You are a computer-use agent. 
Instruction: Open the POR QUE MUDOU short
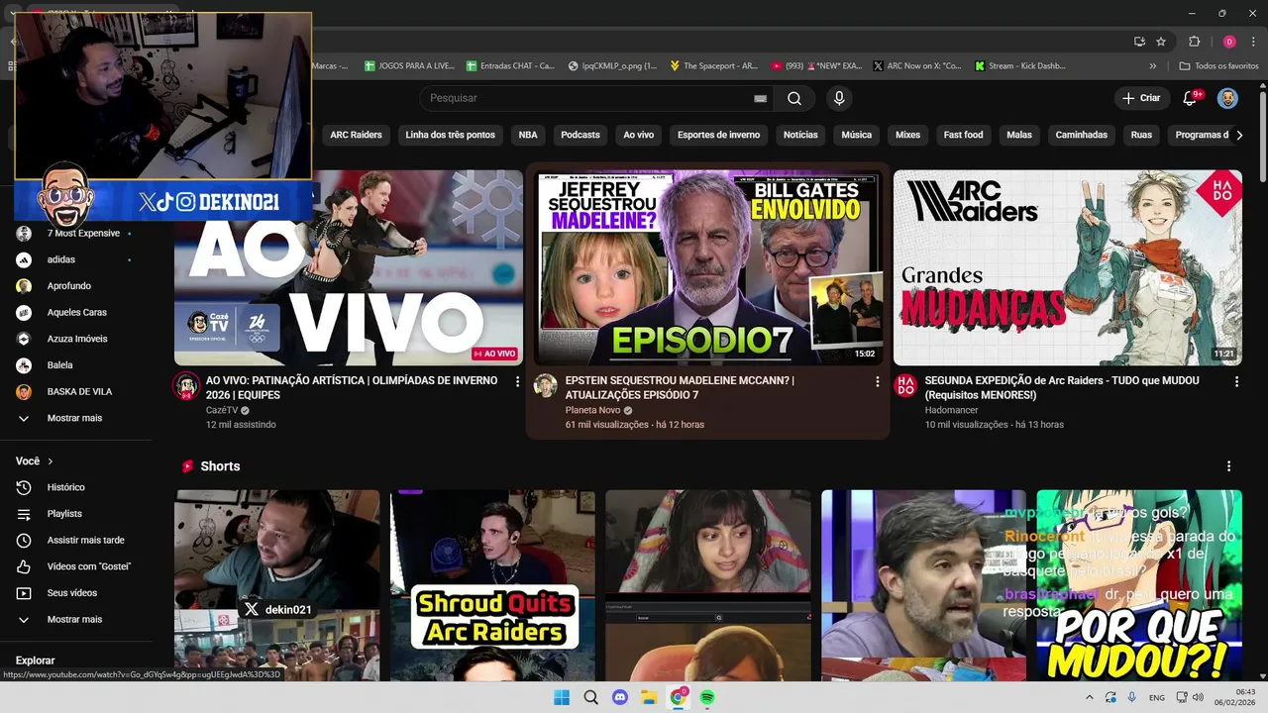1139,585
